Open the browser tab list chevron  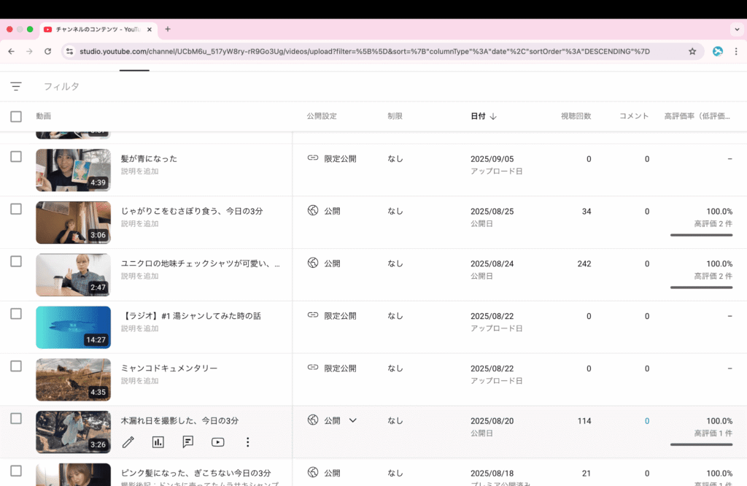click(736, 29)
